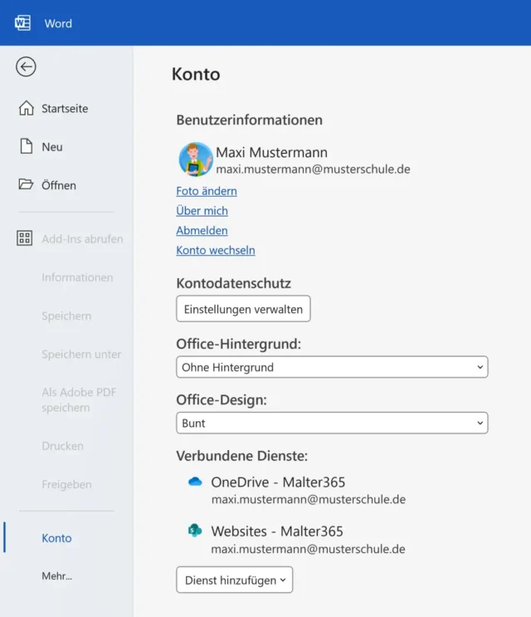Click the Einstellungen verwalten button

[243, 309]
